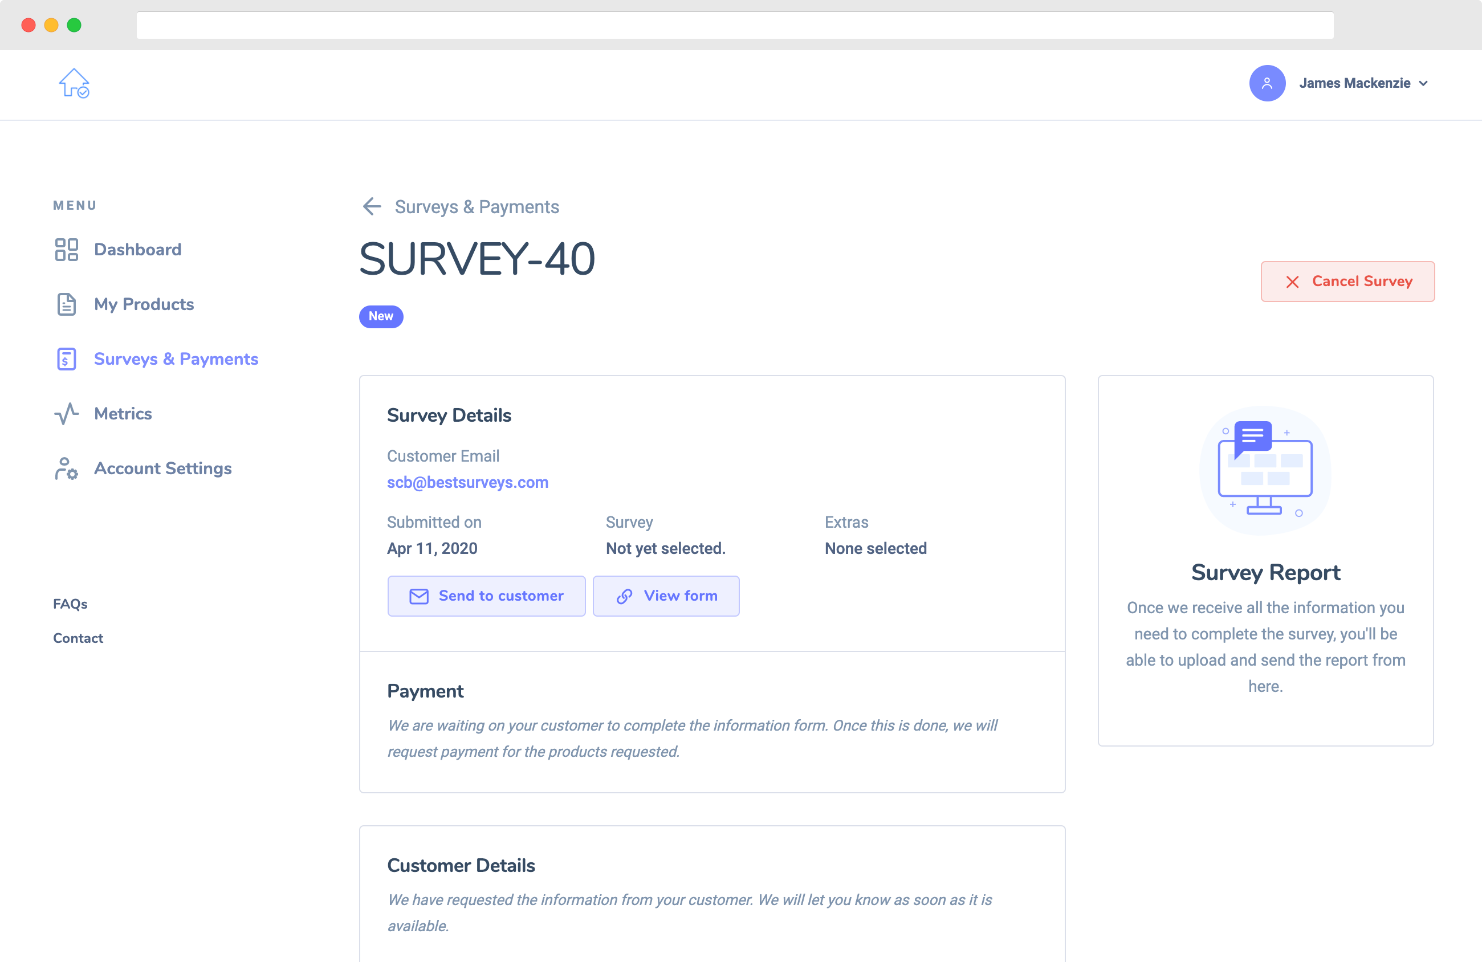Open the FAQs link
The width and height of the screenshot is (1482, 962).
point(70,604)
